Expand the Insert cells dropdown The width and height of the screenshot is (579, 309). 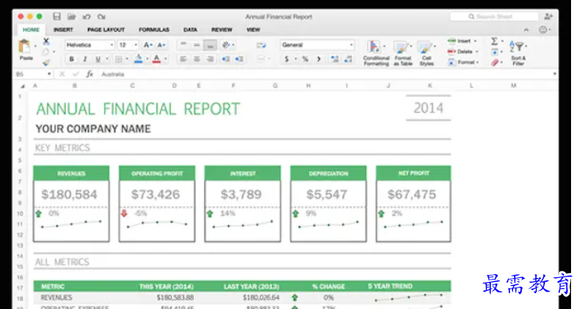(475, 41)
